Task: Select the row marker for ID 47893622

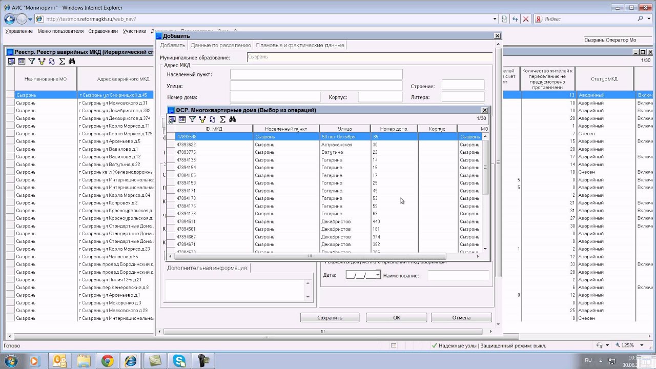Action: point(171,145)
